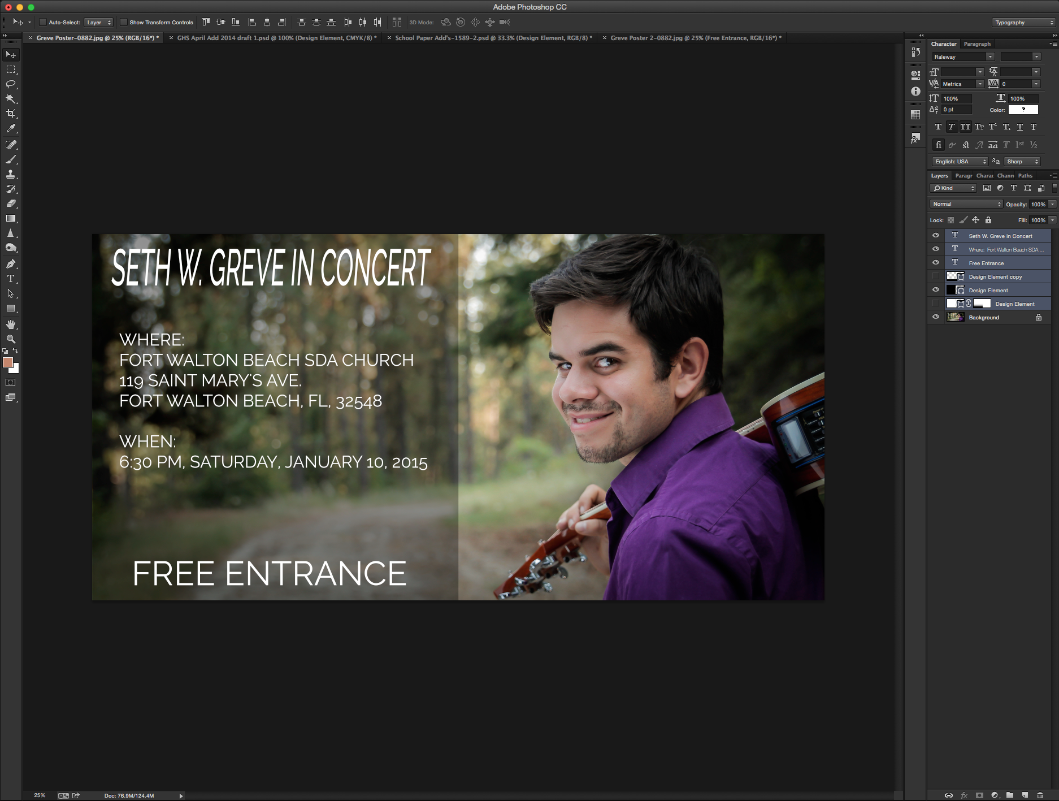
Task: Select the Design Element copy layer
Action: (x=995, y=277)
